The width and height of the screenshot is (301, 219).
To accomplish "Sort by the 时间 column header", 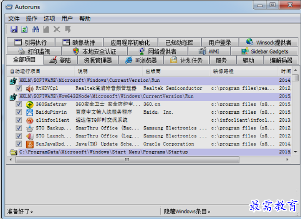I will click(285, 71).
